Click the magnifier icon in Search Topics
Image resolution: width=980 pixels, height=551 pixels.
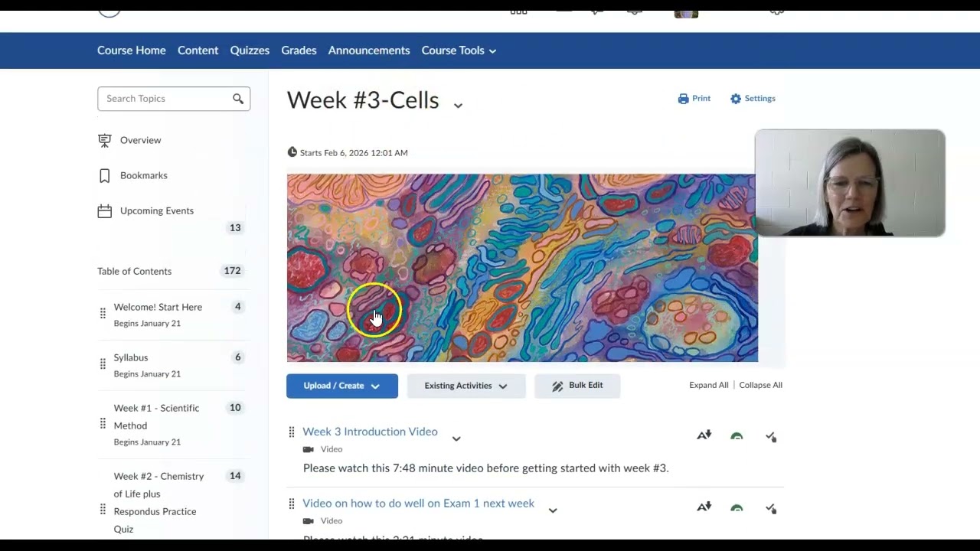[238, 99]
